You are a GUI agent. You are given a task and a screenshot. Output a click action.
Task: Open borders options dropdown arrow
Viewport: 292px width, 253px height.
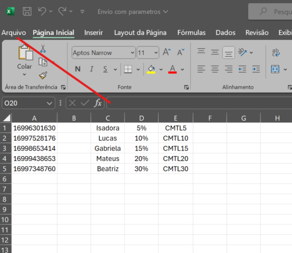click(138, 69)
